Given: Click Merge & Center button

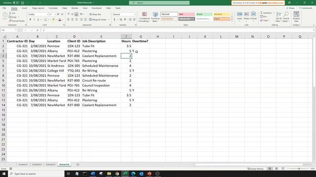Looking at the screenshot, I should (98, 20).
